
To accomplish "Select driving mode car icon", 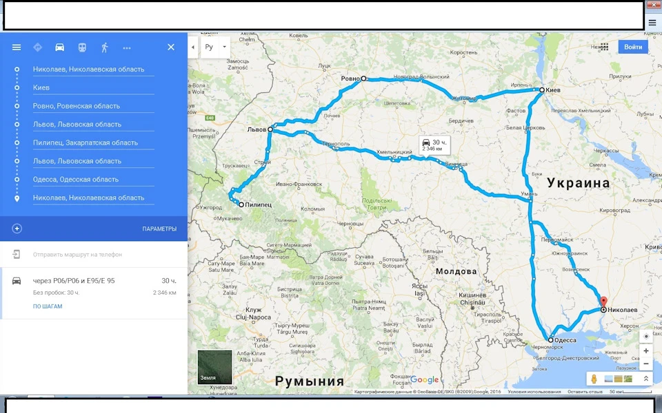I will pos(59,47).
